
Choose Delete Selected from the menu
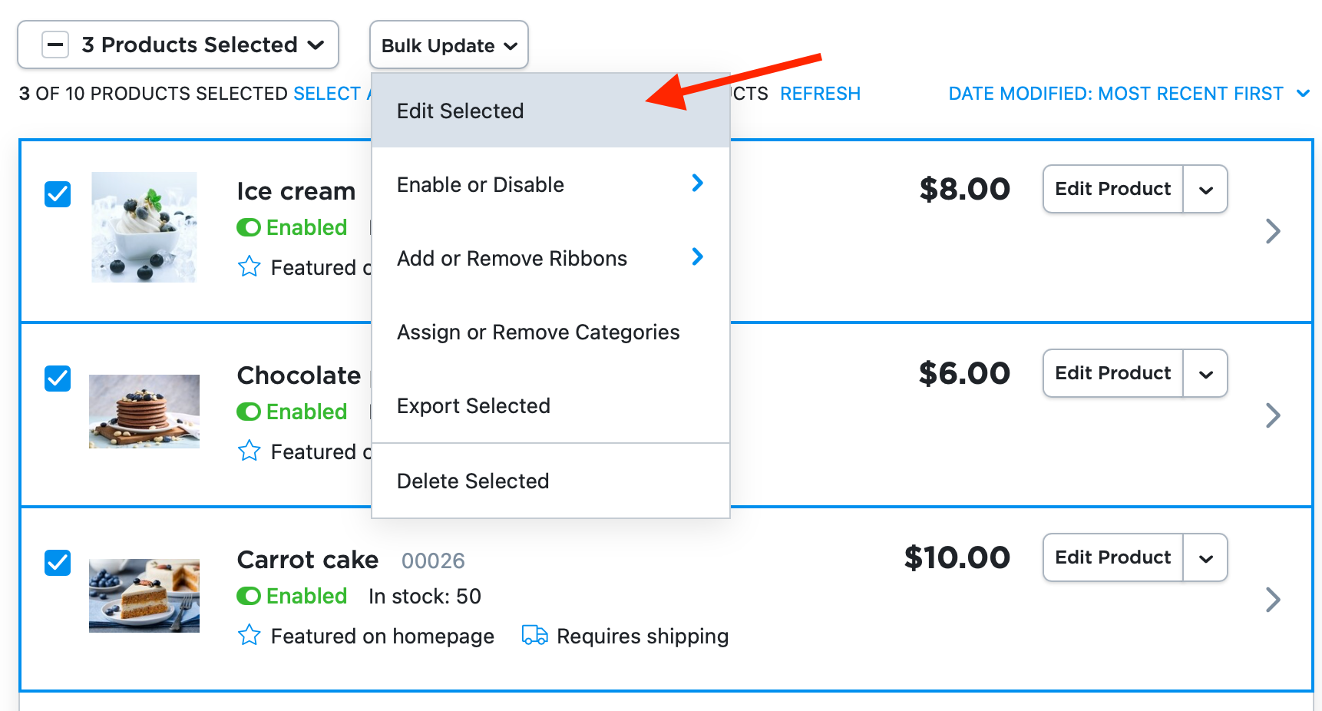pyautogui.click(x=473, y=481)
